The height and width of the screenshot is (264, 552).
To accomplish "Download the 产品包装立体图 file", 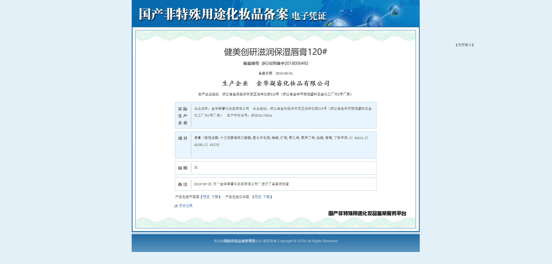I will click(x=267, y=197).
